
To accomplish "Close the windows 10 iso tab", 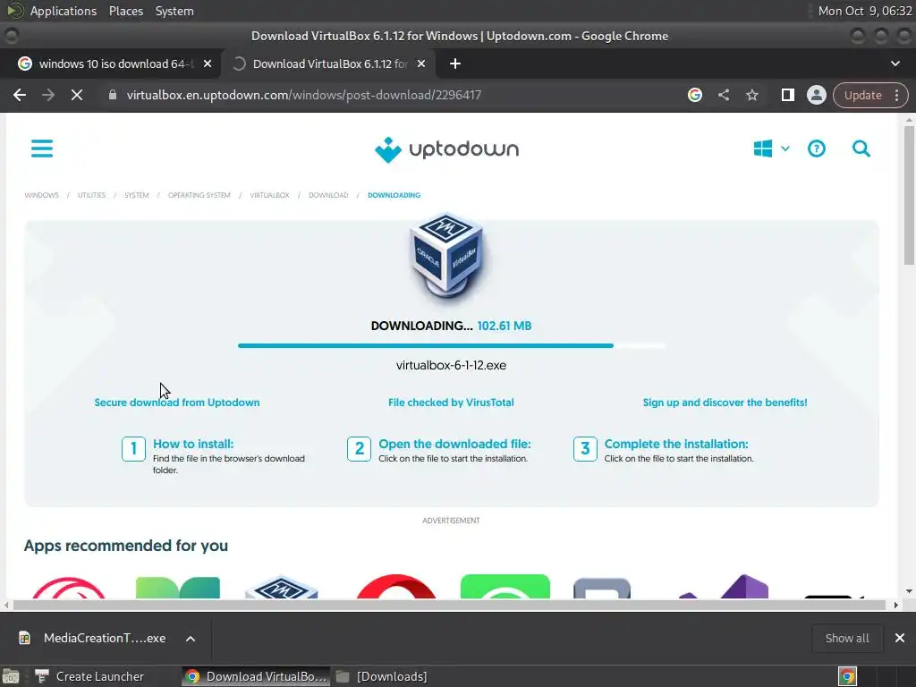I will pos(208,64).
